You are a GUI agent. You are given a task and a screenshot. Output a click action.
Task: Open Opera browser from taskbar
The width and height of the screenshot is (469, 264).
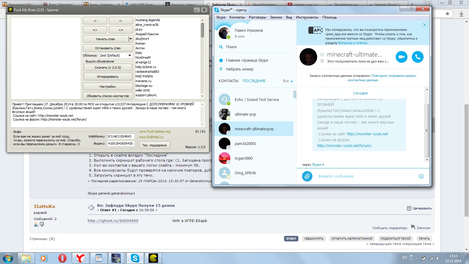(x=62, y=258)
